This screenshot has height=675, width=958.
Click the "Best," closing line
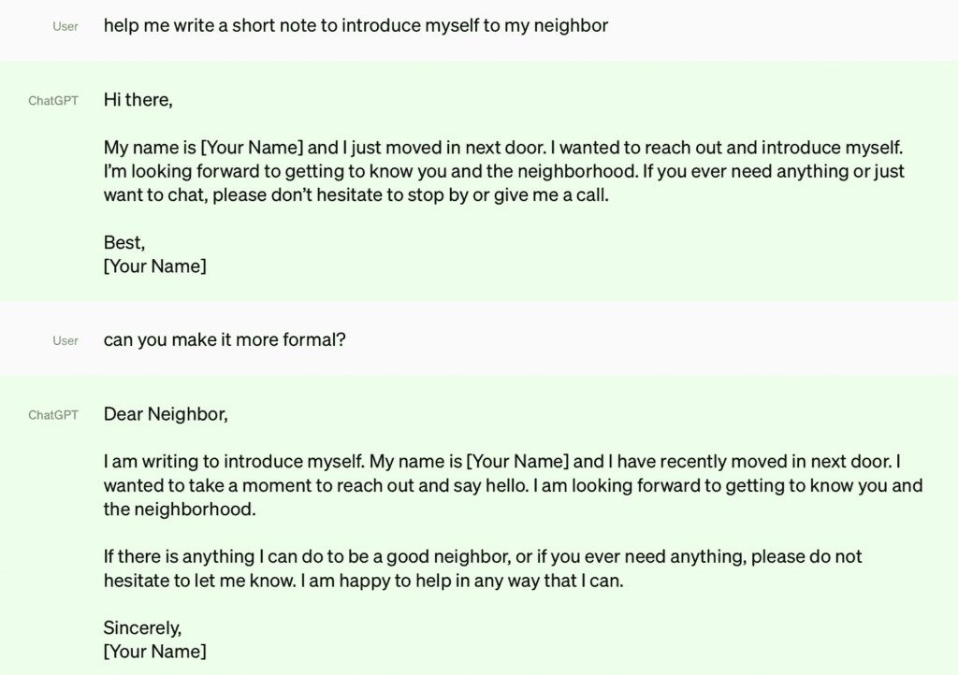[x=123, y=243]
